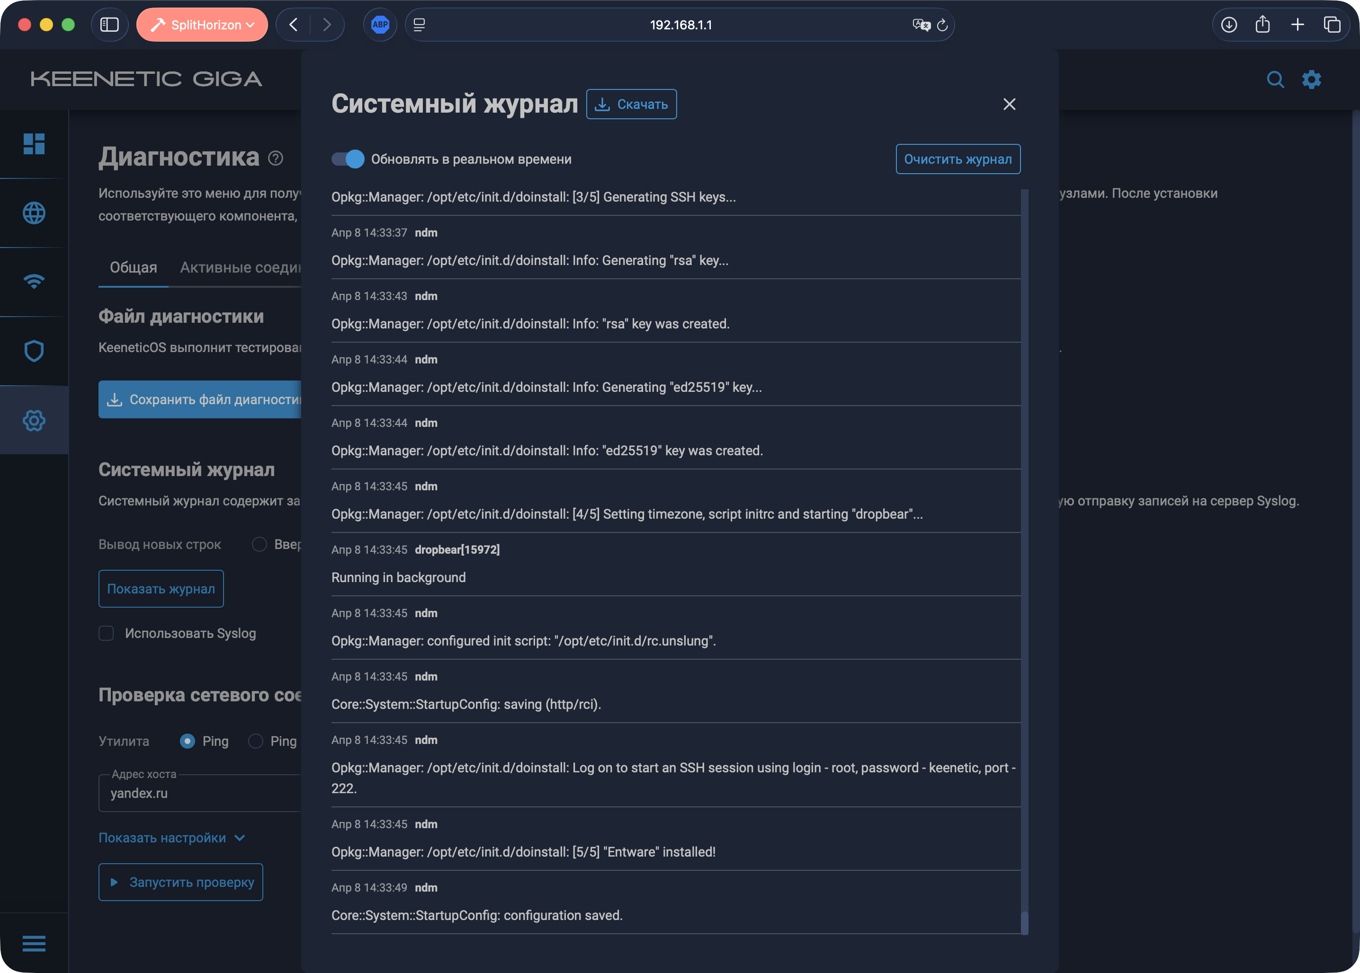Open settings gear in Keenetic header
The width and height of the screenshot is (1360, 973).
coord(1311,79)
